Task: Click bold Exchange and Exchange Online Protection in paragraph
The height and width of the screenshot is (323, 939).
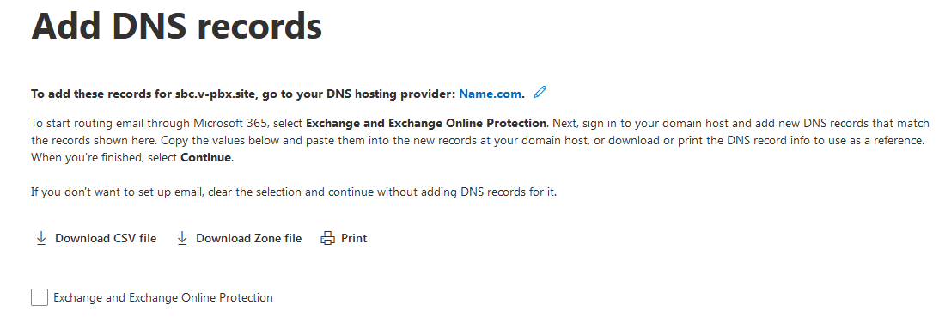Action: coord(426,124)
